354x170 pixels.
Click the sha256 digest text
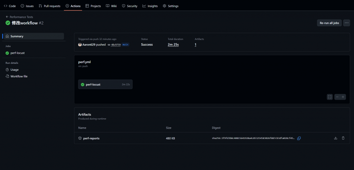(253, 138)
